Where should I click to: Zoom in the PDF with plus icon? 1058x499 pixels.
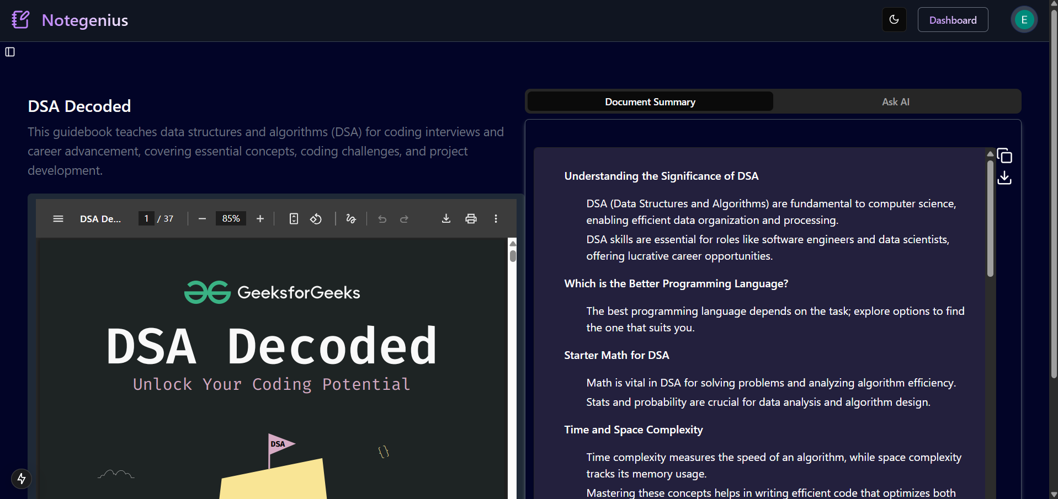click(260, 219)
